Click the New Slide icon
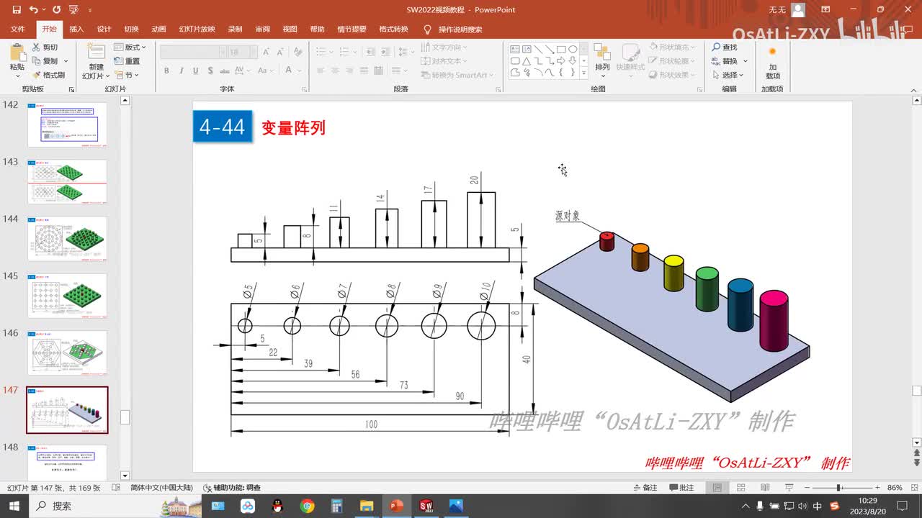Viewport: 922px width, 518px height. 96,52
